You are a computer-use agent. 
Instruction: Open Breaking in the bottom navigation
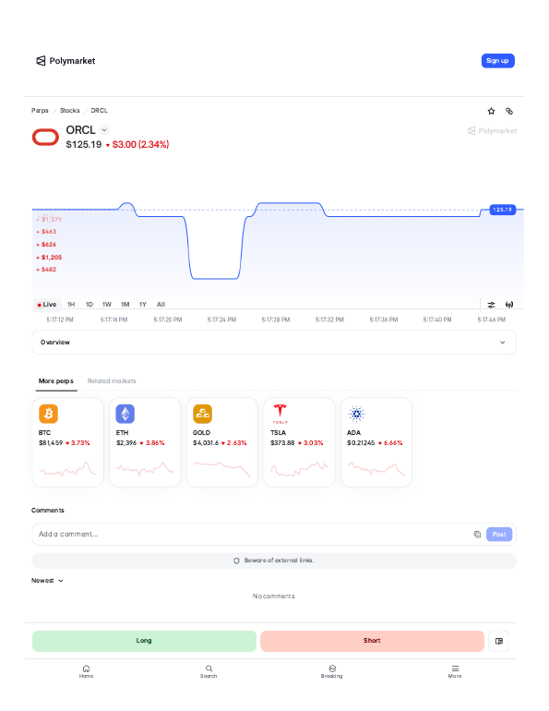(332, 671)
